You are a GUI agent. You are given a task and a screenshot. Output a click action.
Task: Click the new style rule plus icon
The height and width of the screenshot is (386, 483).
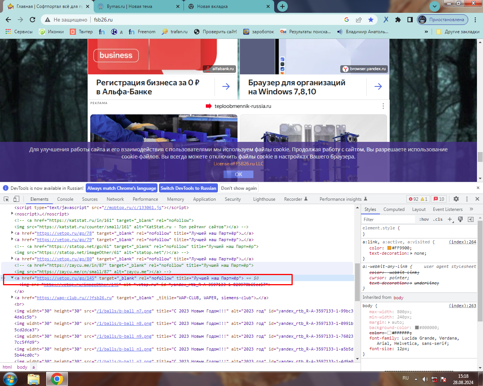click(x=450, y=220)
